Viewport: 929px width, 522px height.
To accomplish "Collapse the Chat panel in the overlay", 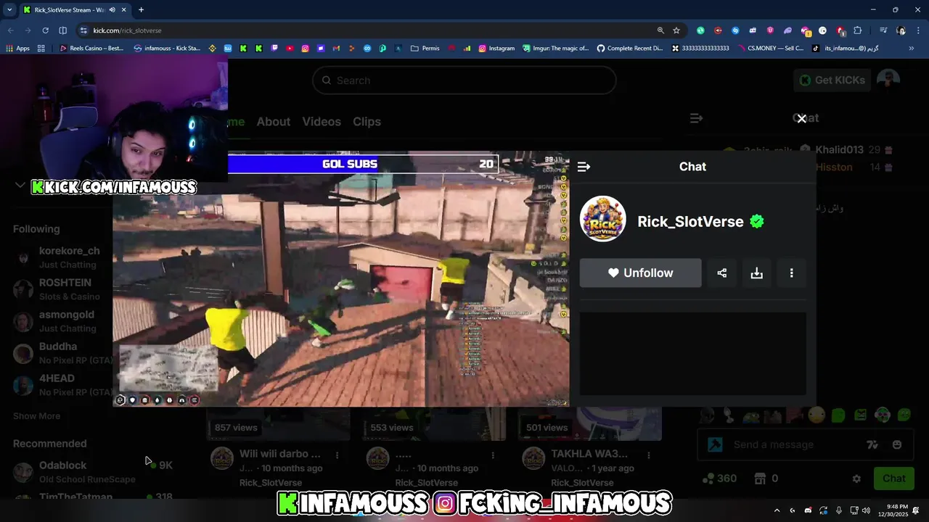I will click(x=584, y=167).
